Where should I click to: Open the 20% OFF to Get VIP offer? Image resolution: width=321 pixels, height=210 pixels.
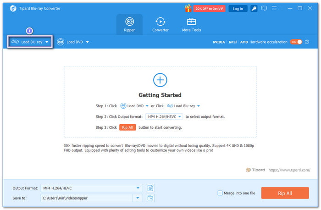209,9
